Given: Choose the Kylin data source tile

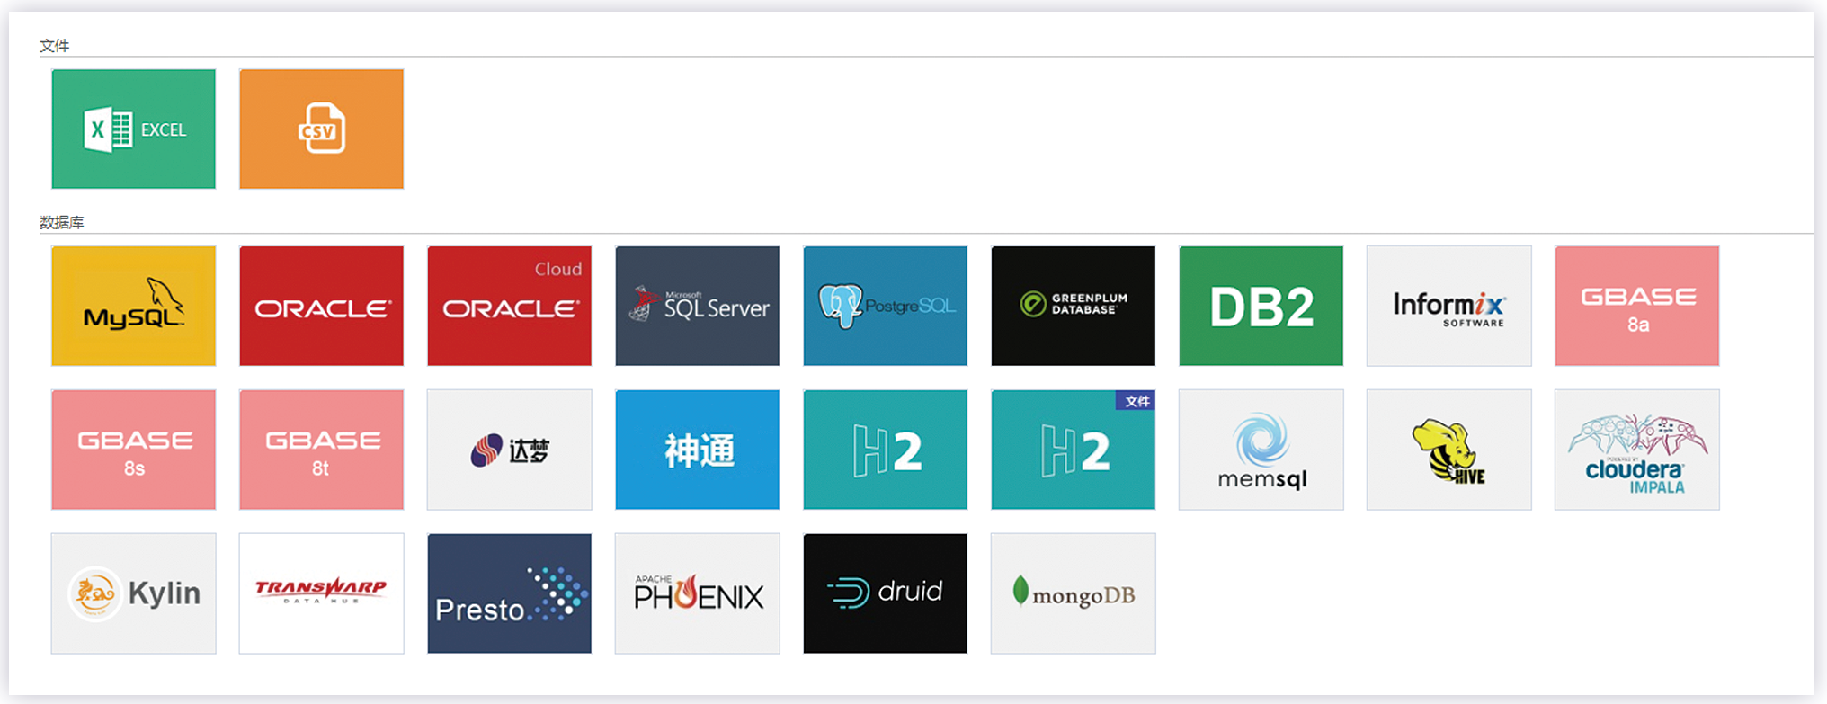Looking at the screenshot, I should (133, 593).
